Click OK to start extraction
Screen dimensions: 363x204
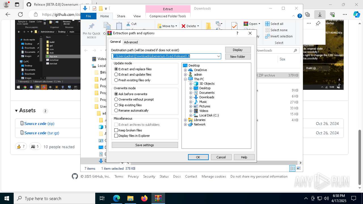point(198,157)
